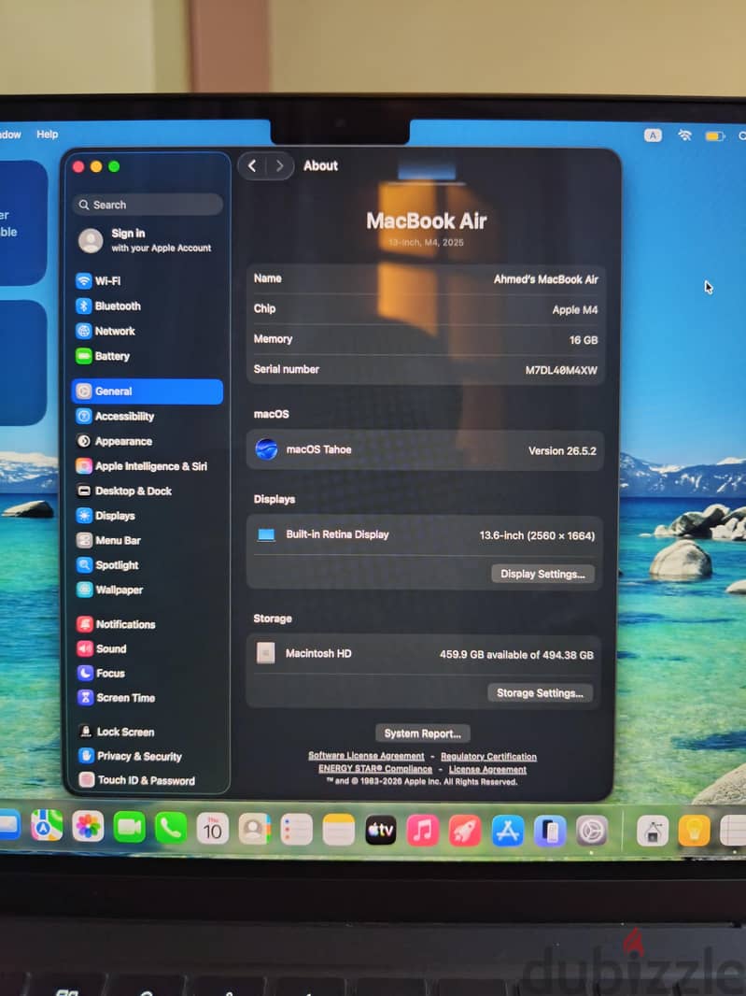Open Menu Bar settings

click(x=148, y=541)
